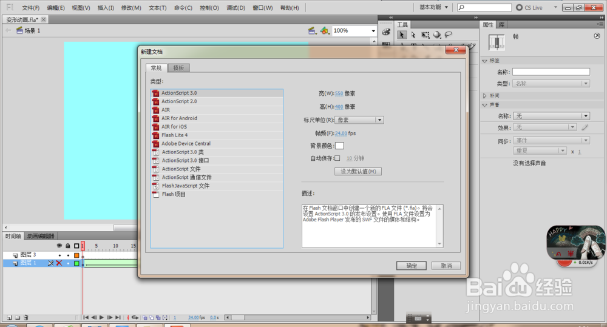Play the timeline animation

[101, 317]
